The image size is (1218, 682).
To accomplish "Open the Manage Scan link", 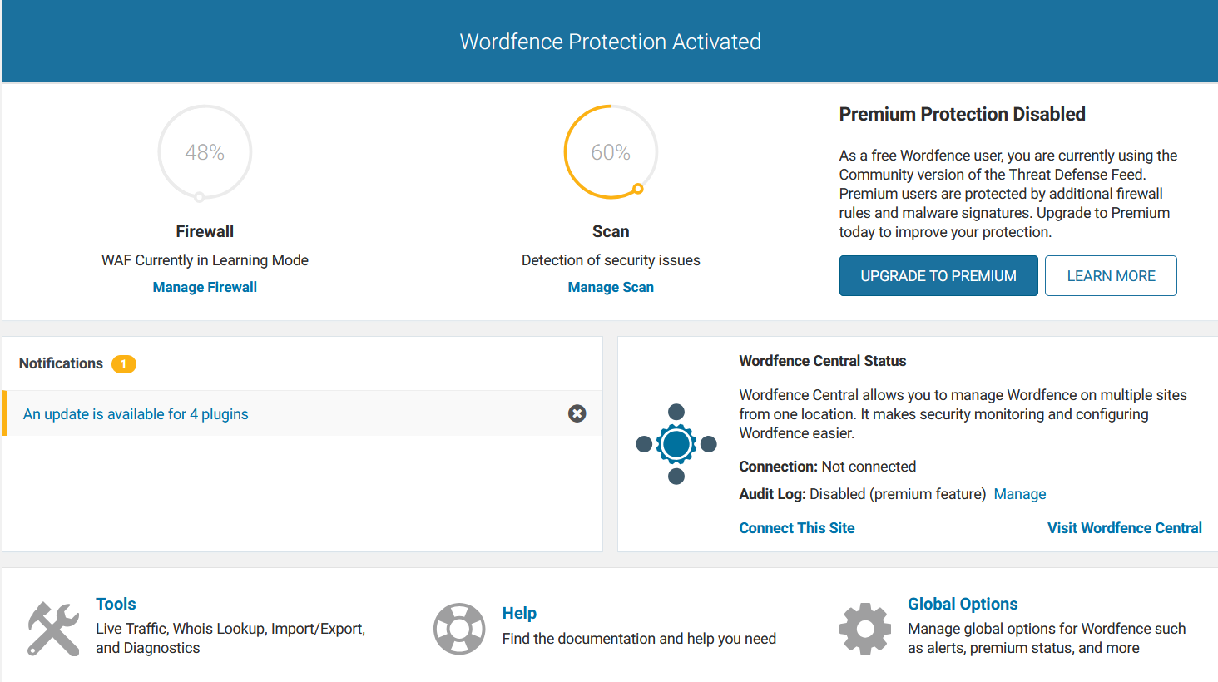I will pyautogui.click(x=611, y=287).
